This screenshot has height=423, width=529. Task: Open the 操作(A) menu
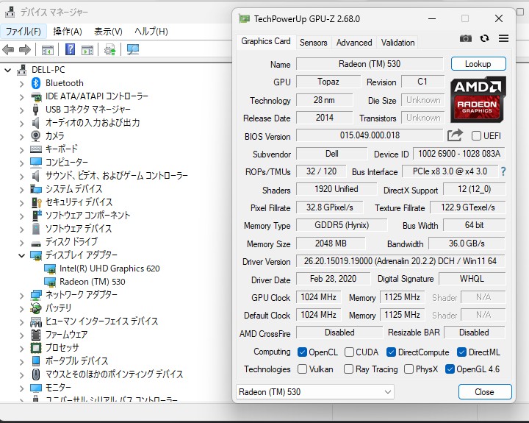pyautogui.click(x=68, y=31)
